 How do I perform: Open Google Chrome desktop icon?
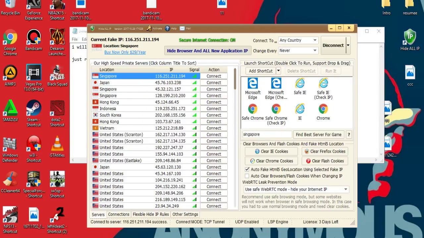click(10, 43)
